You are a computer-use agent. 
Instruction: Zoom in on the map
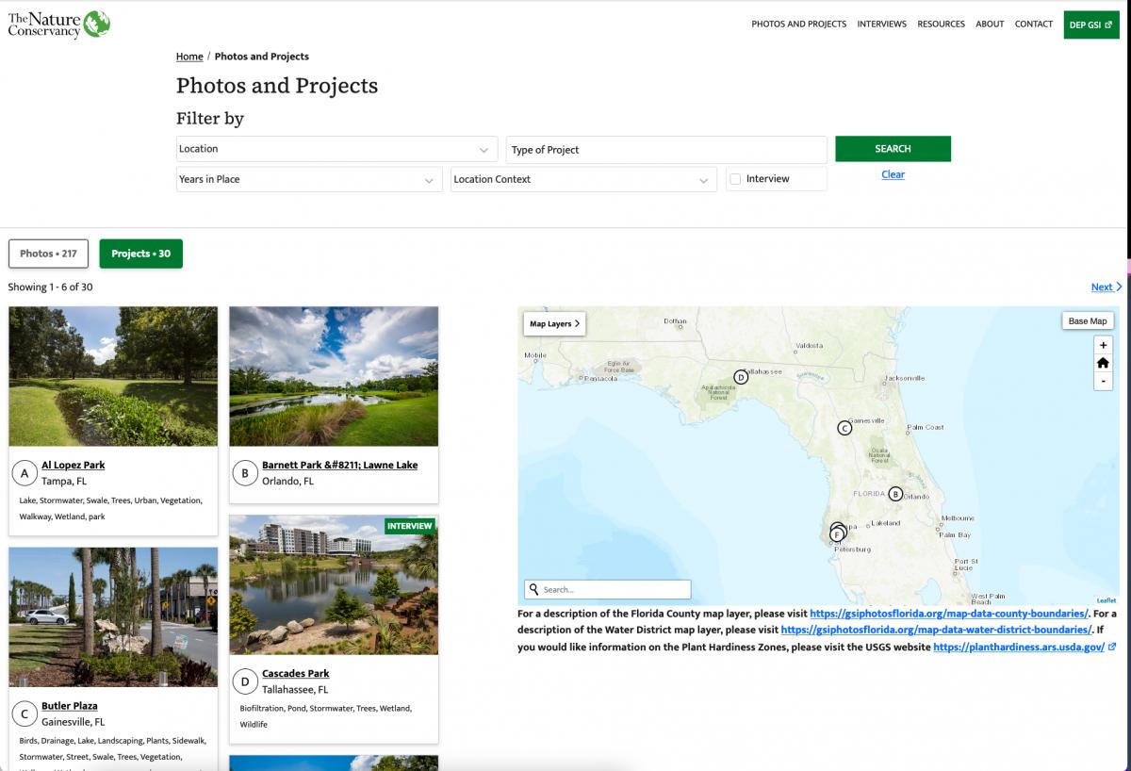[1103, 345]
